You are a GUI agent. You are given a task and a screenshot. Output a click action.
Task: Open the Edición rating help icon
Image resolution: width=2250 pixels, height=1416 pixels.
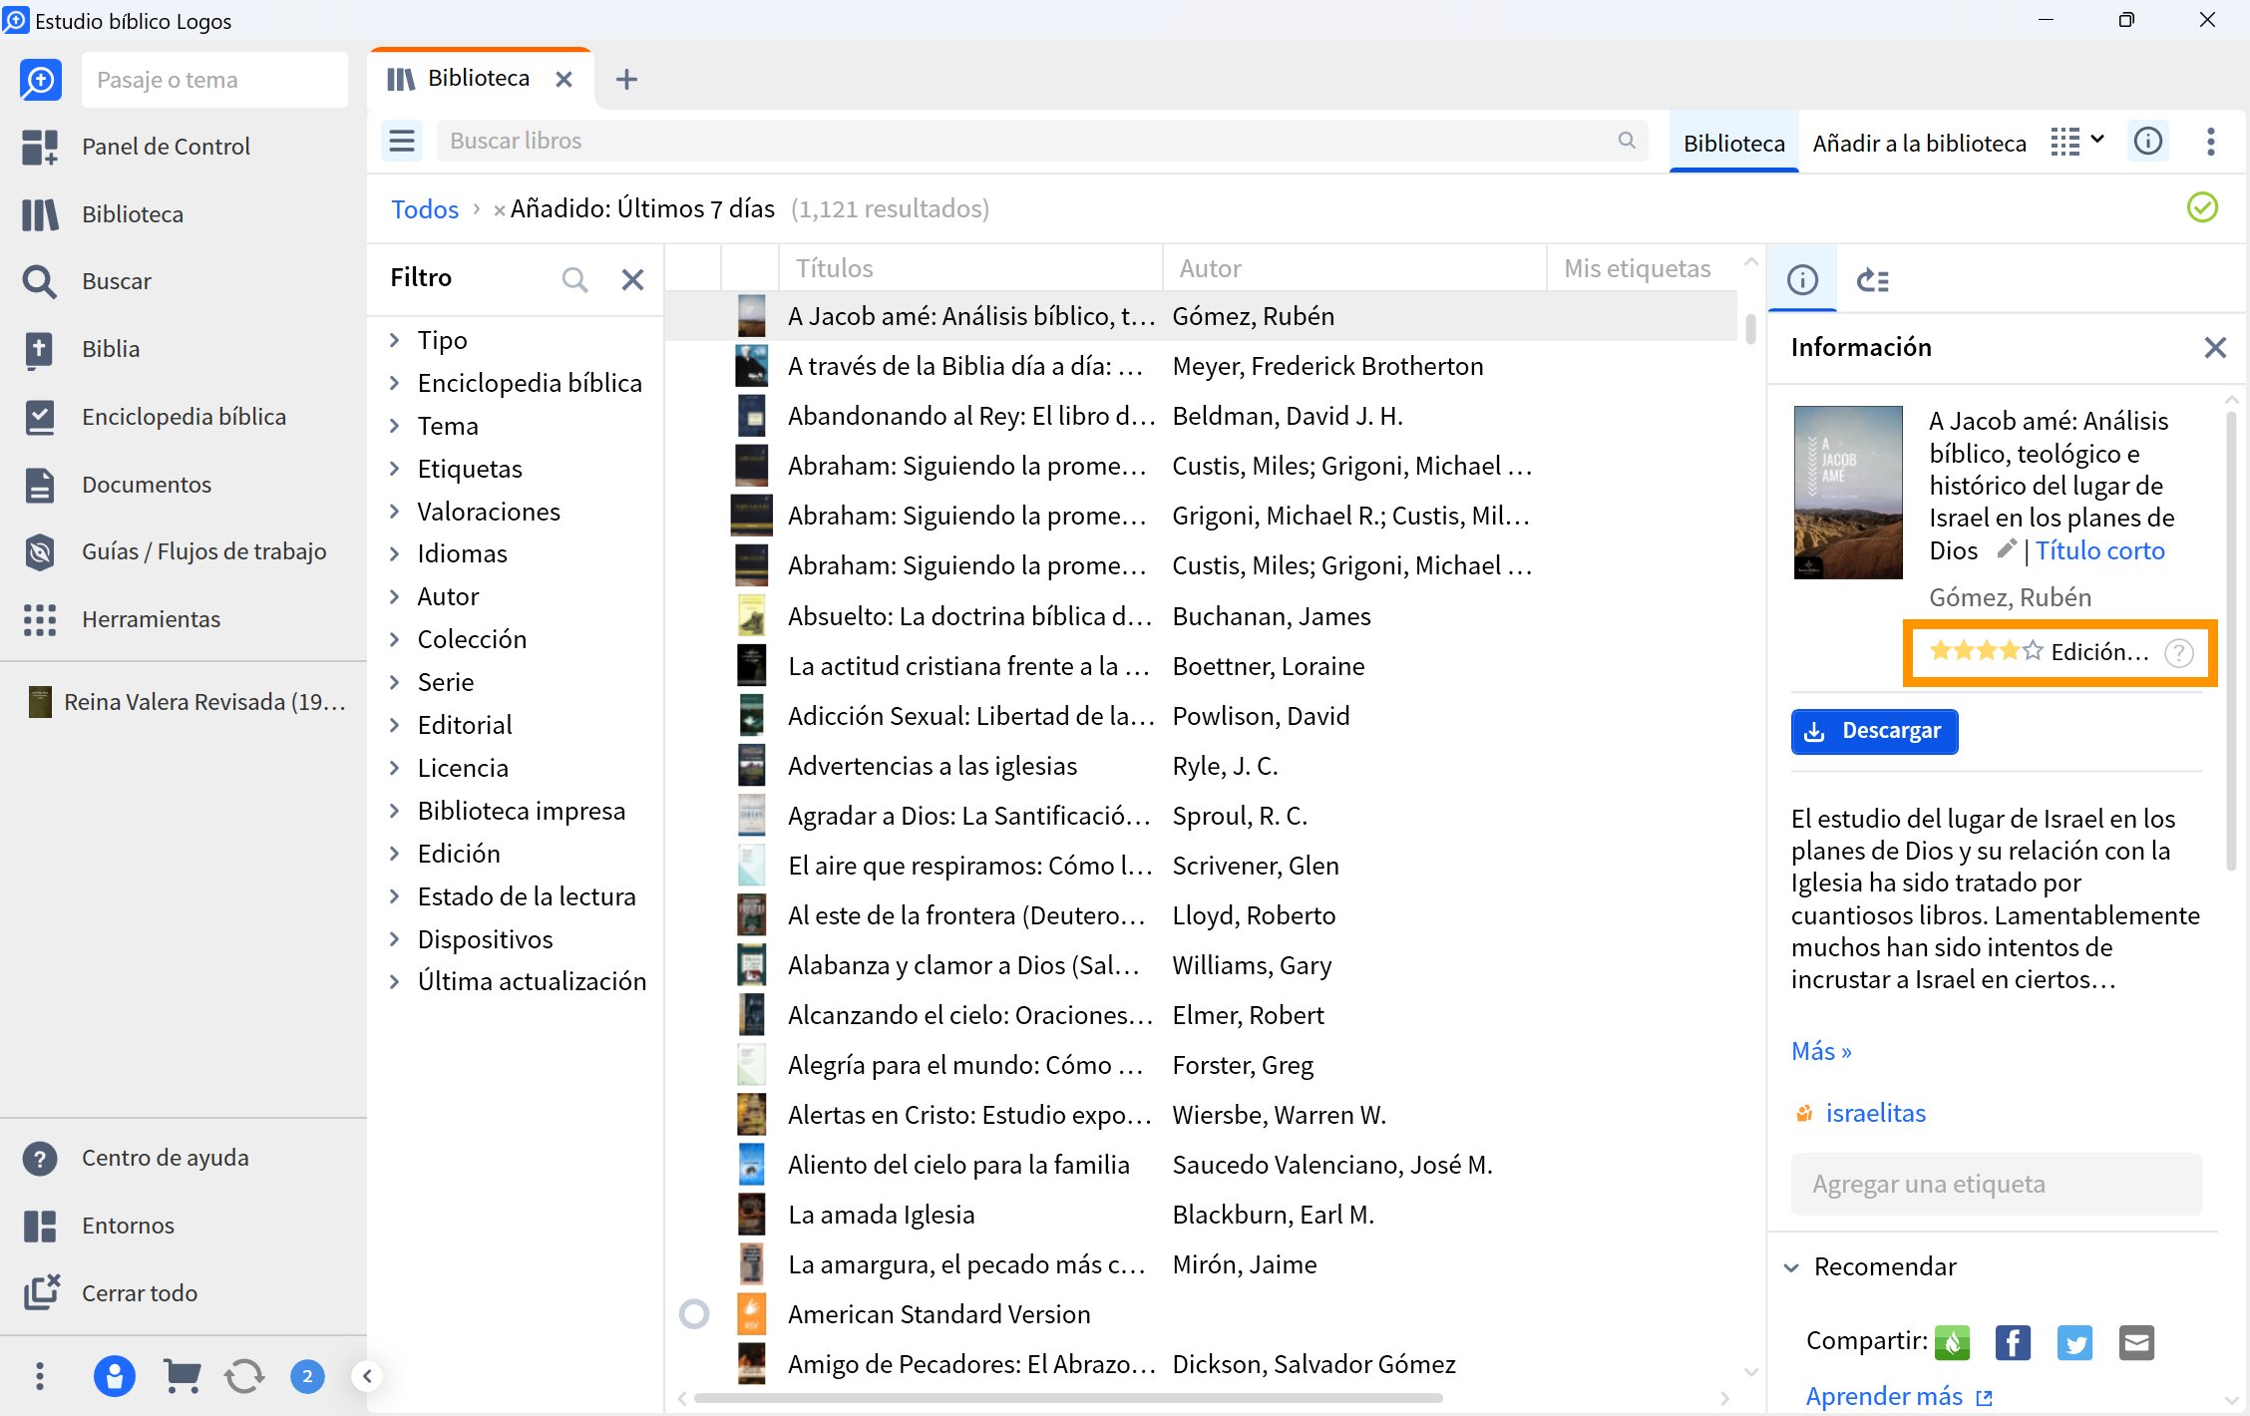click(2179, 653)
